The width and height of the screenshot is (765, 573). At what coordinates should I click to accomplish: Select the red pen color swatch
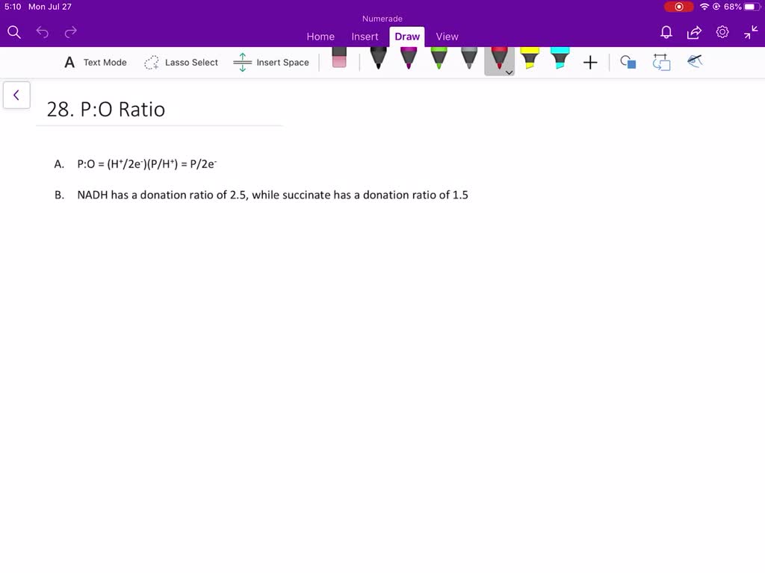498,58
